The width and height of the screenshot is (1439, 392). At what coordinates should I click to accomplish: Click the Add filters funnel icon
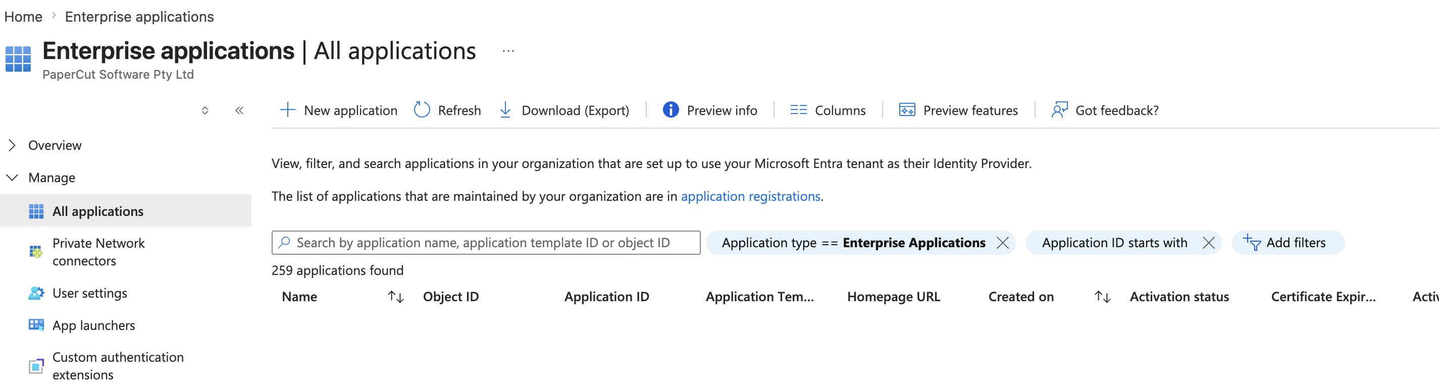click(1251, 242)
